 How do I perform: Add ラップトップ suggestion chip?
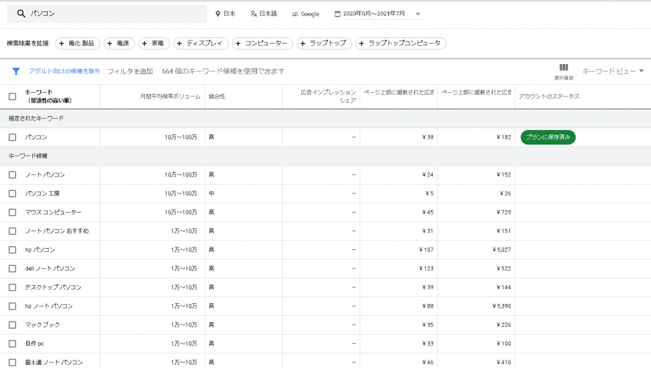(324, 43)
